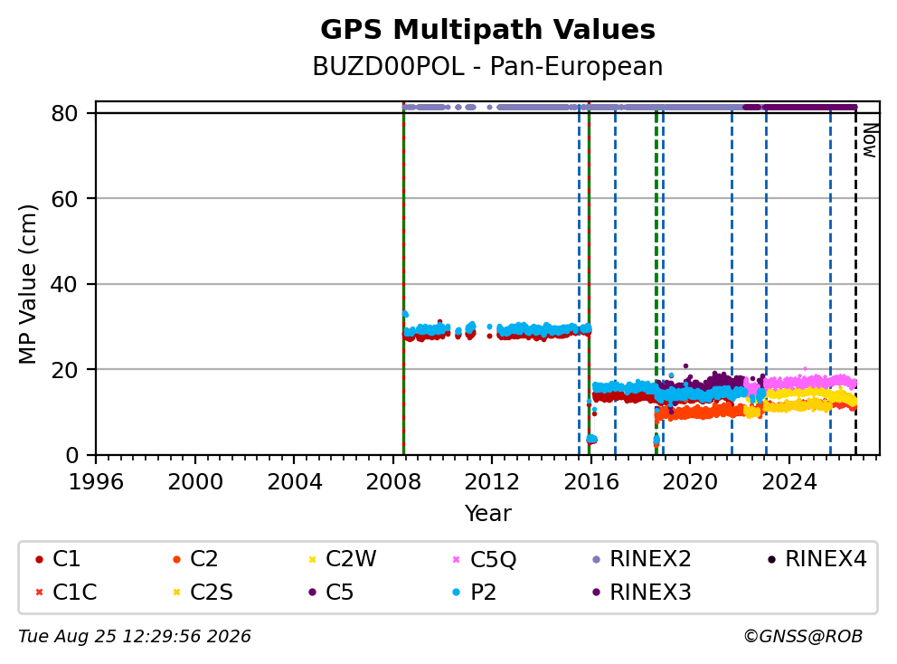Image resolution: width=897 pixels, height=664 pixels.
Task: Click the 2020 x-axis tick label
Action: 690,482
